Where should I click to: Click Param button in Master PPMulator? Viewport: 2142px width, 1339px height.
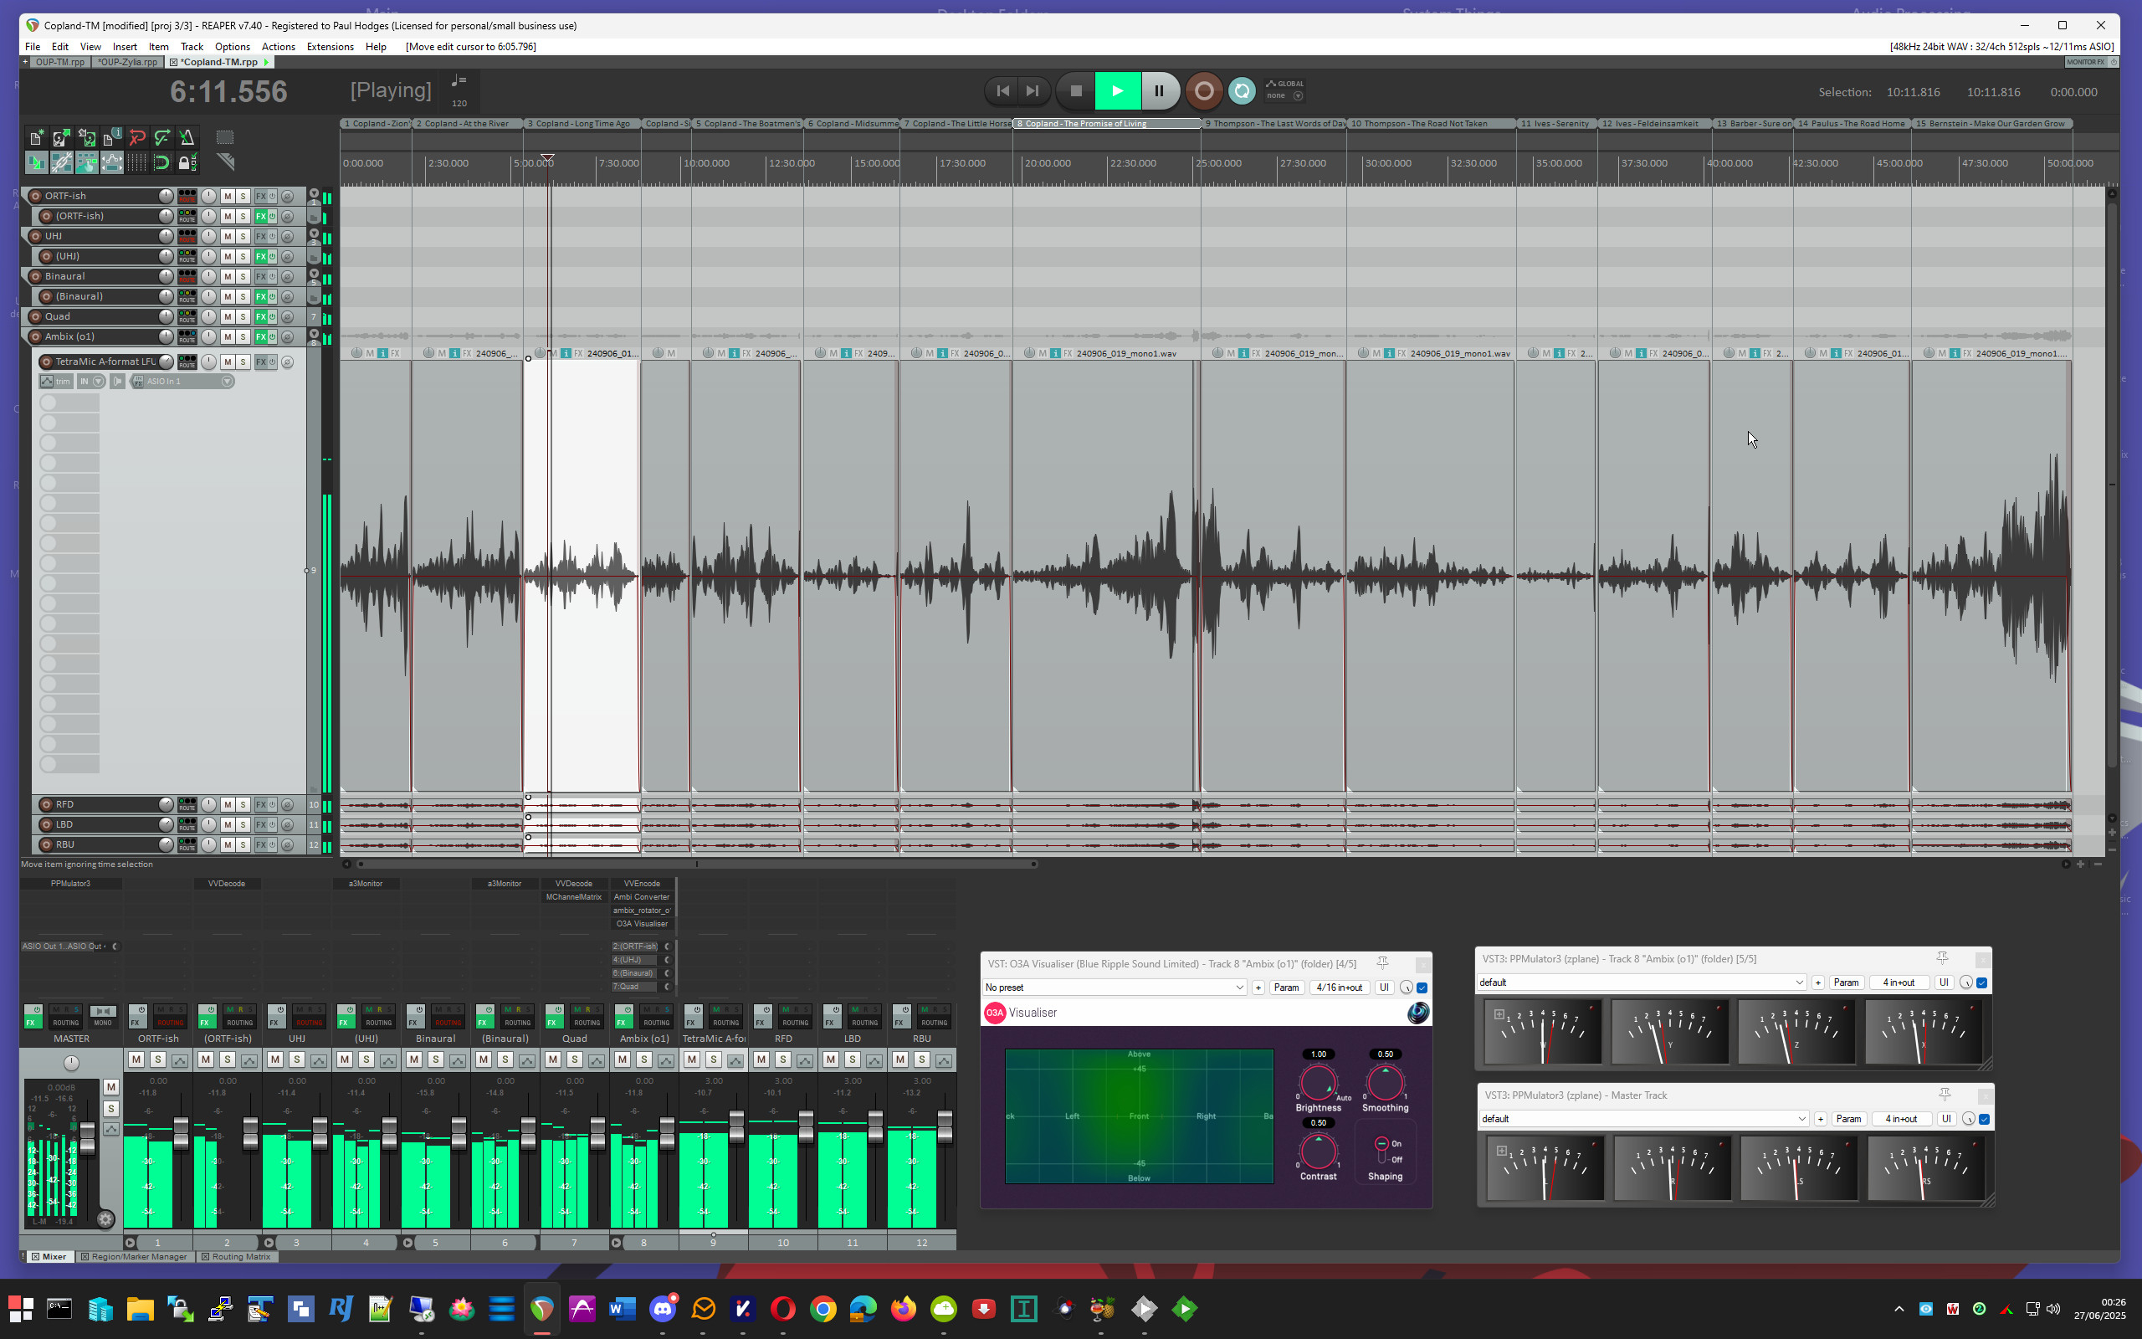pos(1848,1119)
